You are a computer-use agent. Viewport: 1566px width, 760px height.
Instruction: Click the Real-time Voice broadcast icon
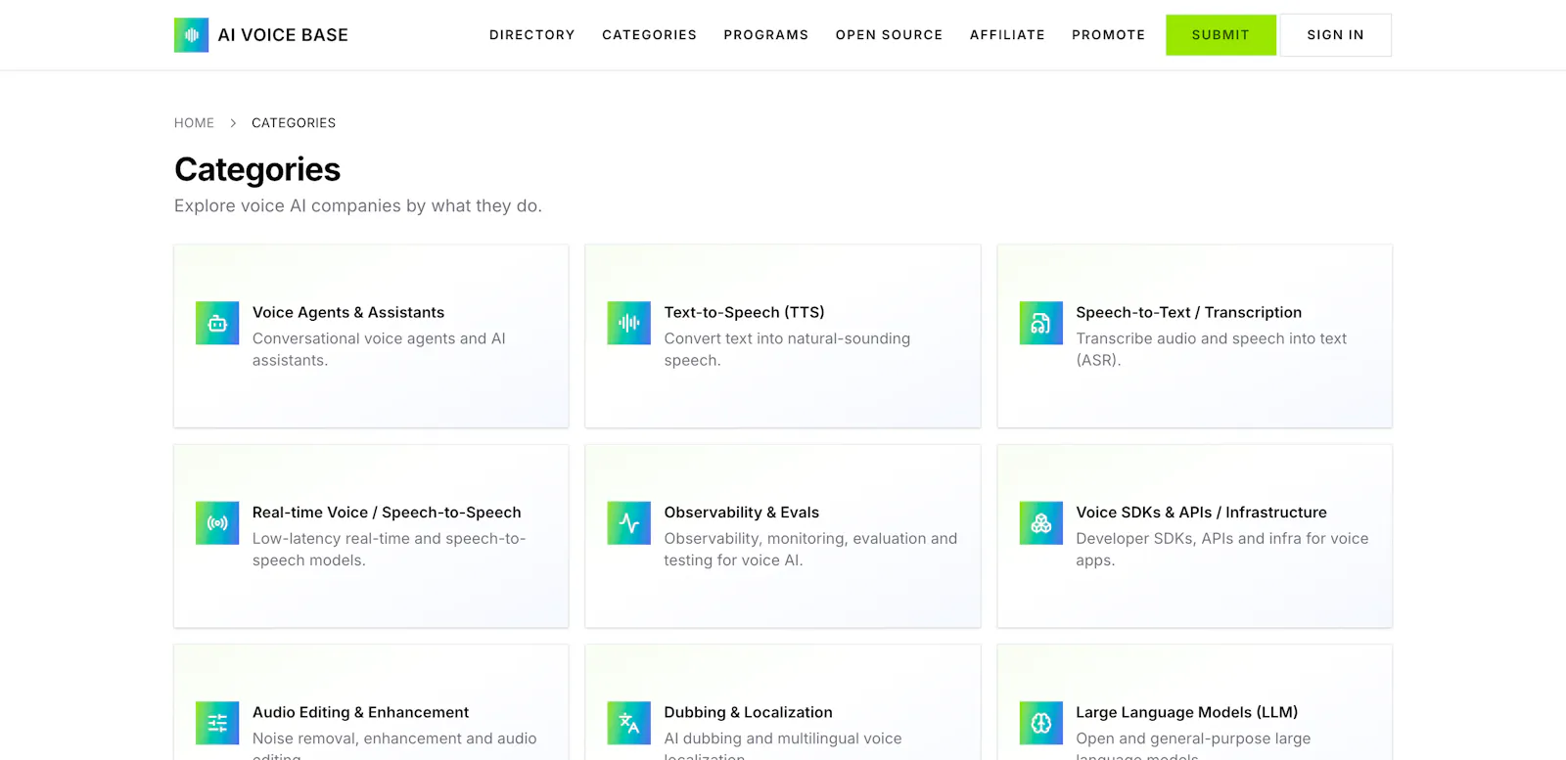217,523
